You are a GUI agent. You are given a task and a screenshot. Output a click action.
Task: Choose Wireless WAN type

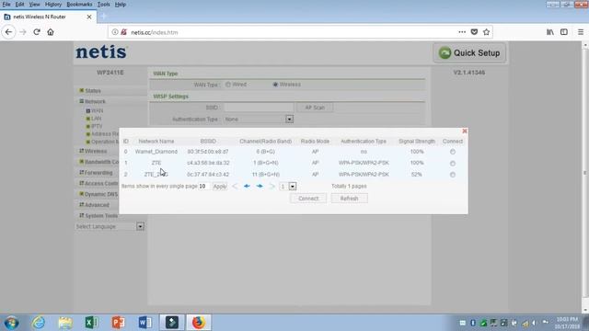pos(275,85)
